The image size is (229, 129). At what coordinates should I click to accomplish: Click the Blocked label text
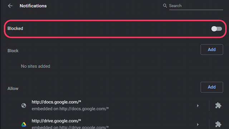(x=15, y=29)
